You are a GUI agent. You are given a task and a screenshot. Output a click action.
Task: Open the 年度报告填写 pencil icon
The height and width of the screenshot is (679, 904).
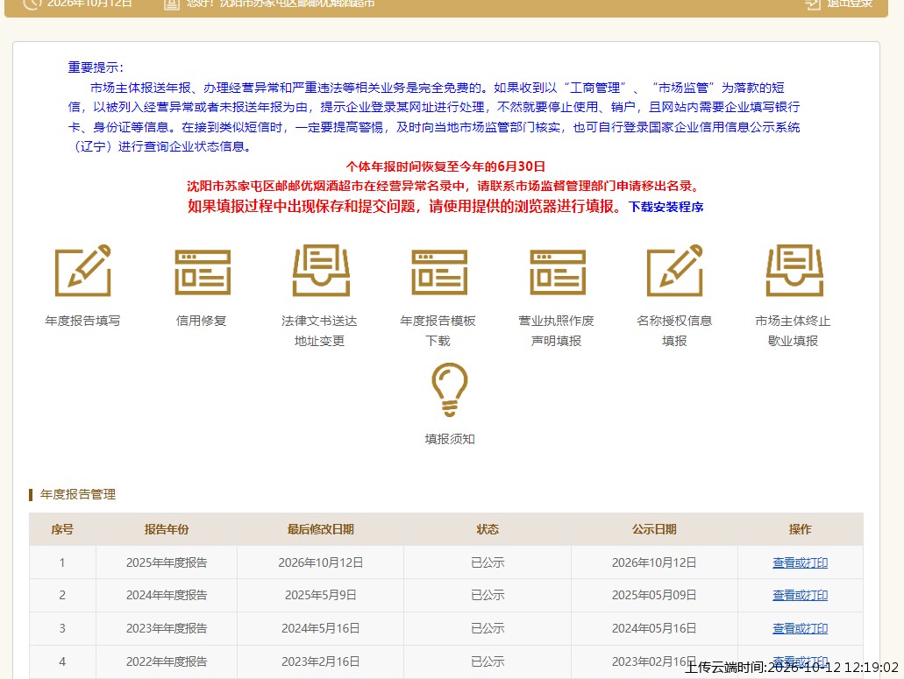pyautogui.click(x=83, y=270)
